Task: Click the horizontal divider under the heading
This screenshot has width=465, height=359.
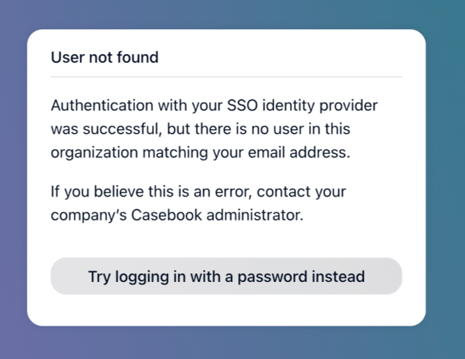Action: [226, 77]
